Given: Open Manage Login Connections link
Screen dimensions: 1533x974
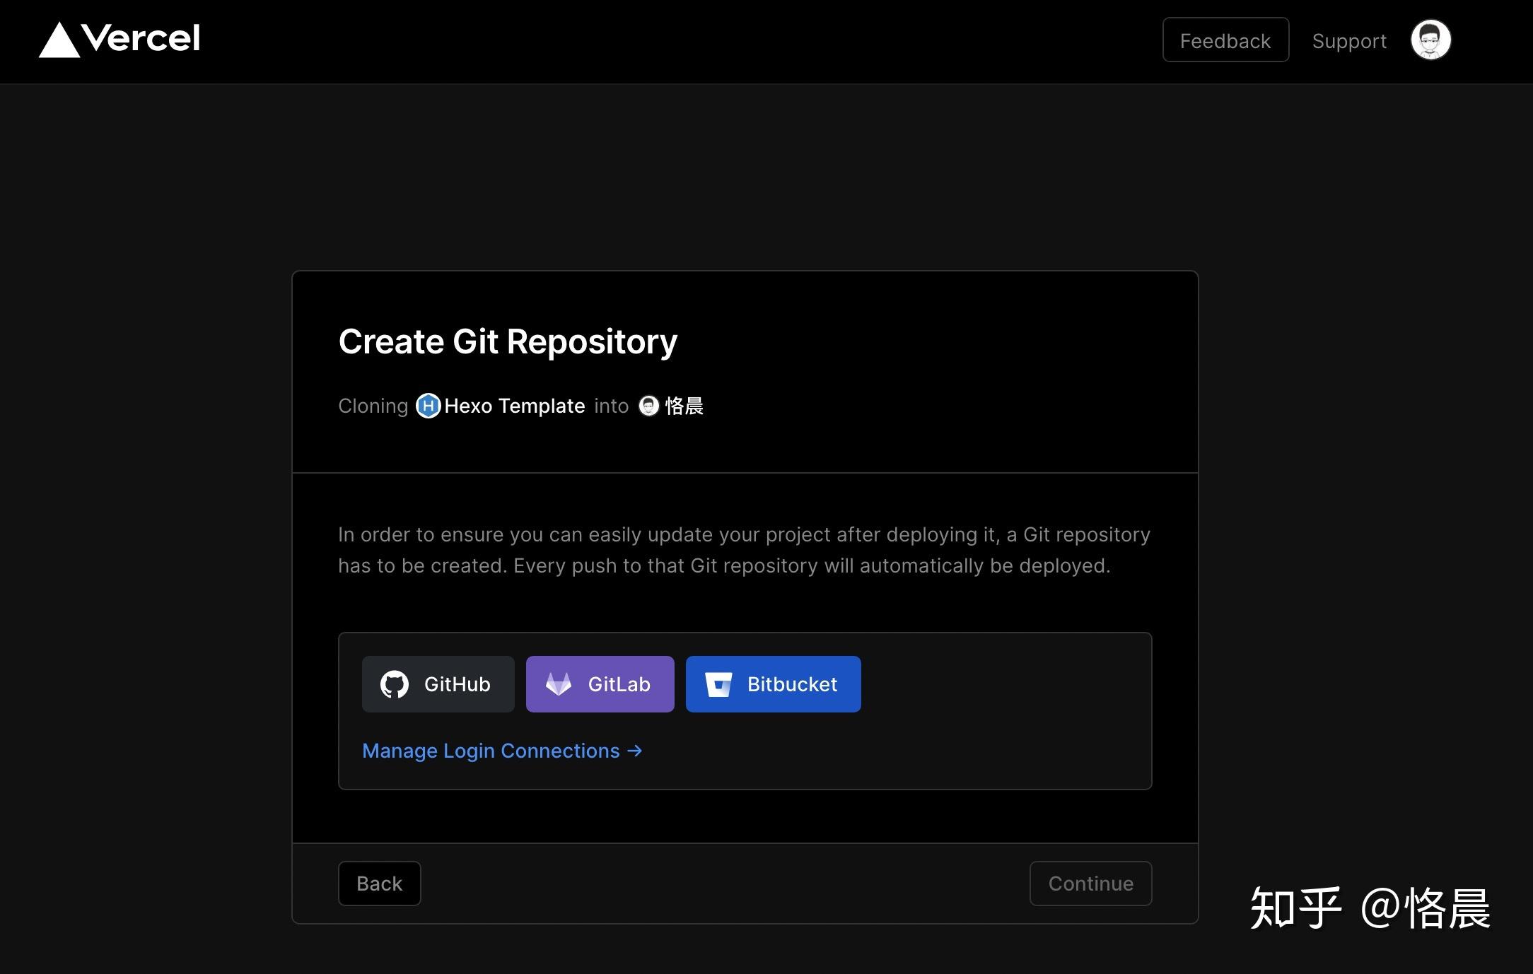Looking at the screenshot, I should pos(490,751).
